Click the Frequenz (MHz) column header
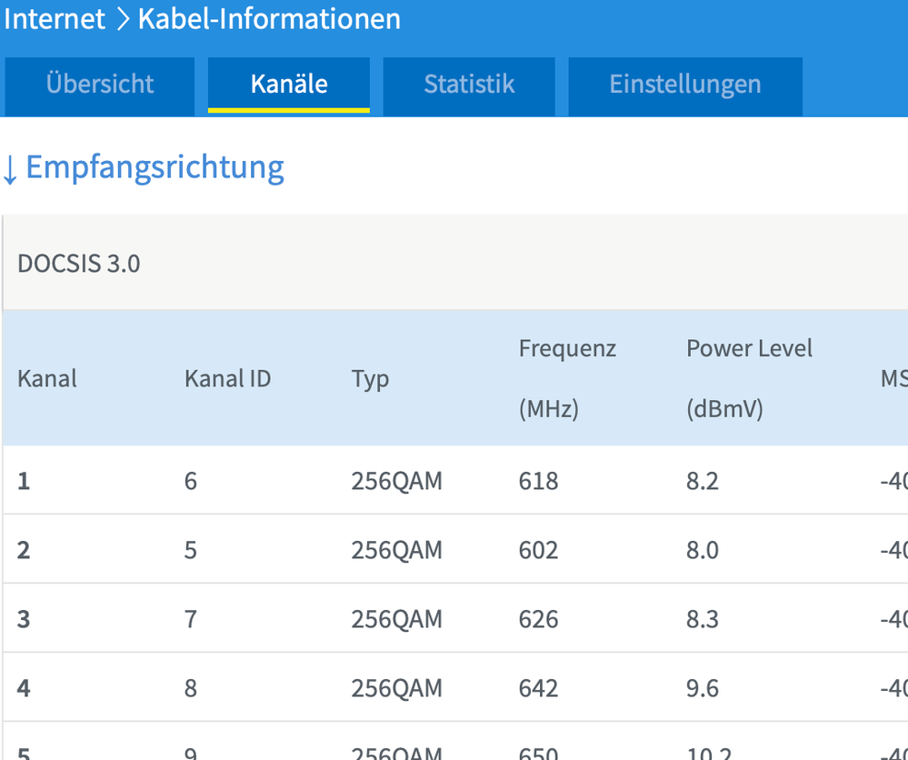The width and height of the screenshot is (908, 760). [567, 378]
